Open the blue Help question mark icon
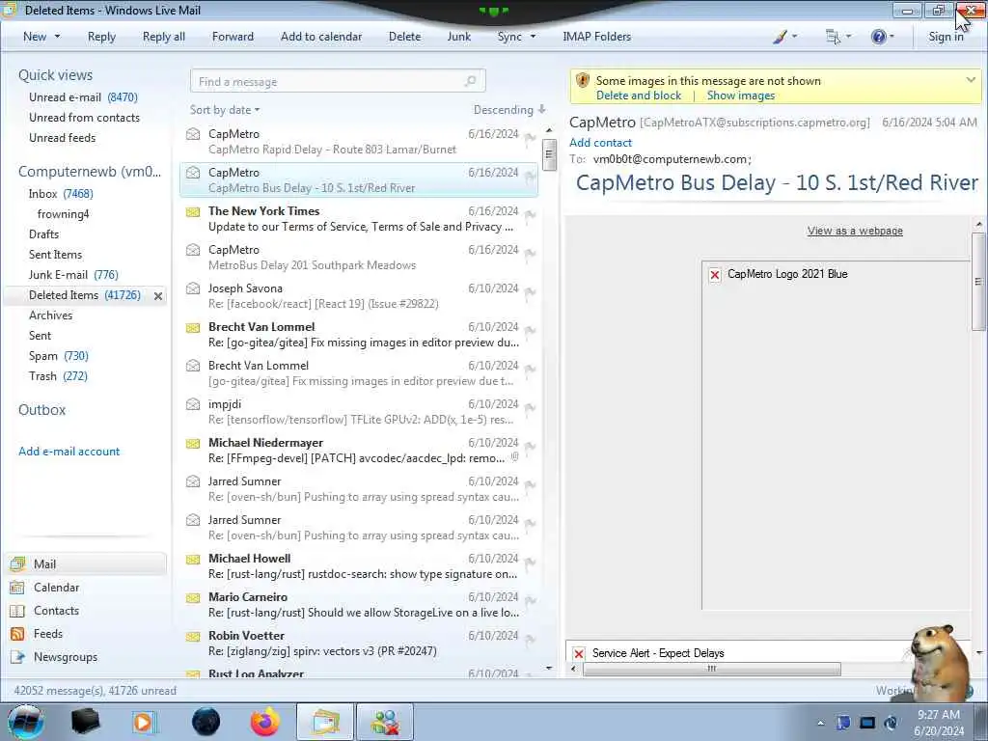 [x=878, y=37]
